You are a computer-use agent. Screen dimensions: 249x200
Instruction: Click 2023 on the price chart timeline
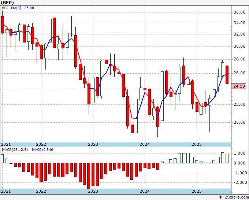coord(93,144)
